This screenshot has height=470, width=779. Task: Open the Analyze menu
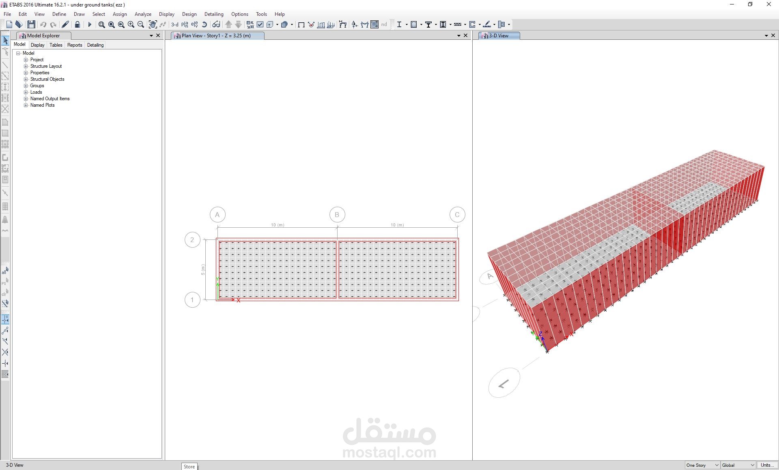pos(143,14)
